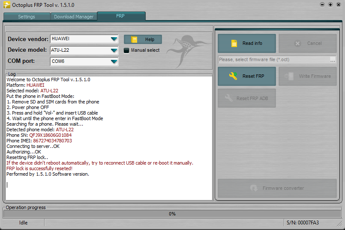
Task: Click the Reset FRP ADB button label
Action: click(x=252, y=98)
